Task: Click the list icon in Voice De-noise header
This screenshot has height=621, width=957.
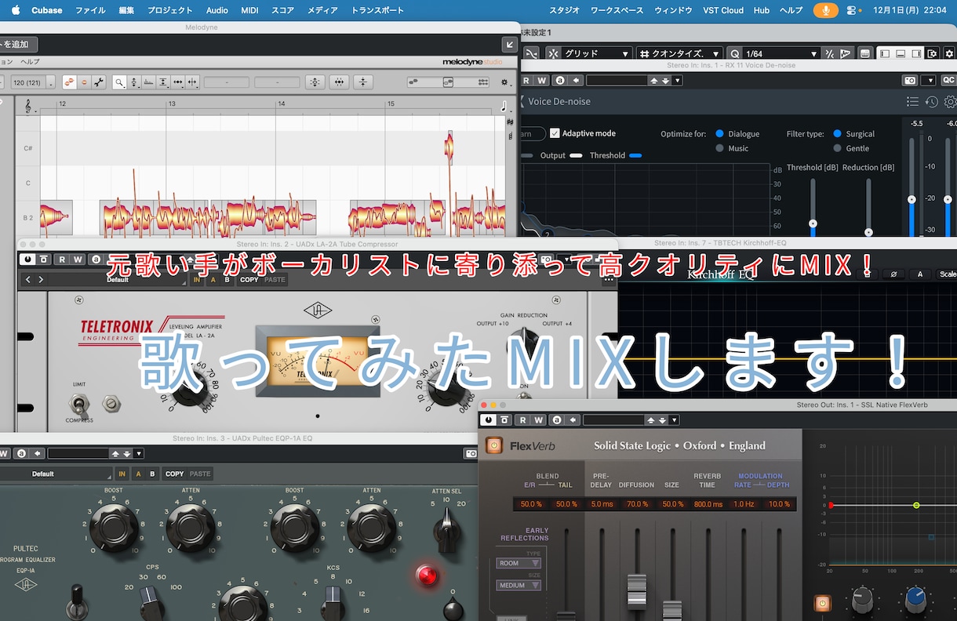Action: pyautogui.click(x=912, y=100)
